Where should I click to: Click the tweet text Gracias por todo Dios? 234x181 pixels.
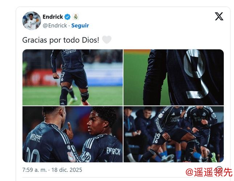[61, 40]
